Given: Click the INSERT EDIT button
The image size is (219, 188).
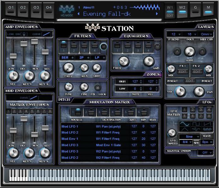Looking at the screenshot, I should (189, 81).
